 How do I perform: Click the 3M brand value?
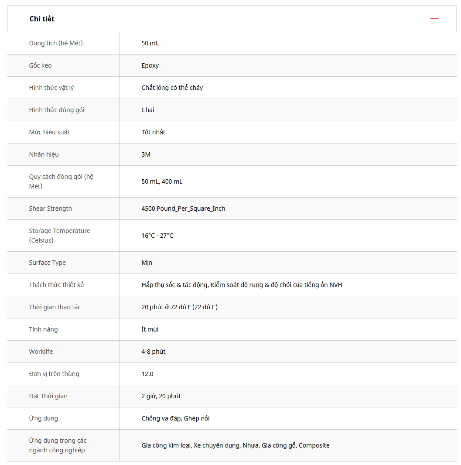(x=146, y=154)
